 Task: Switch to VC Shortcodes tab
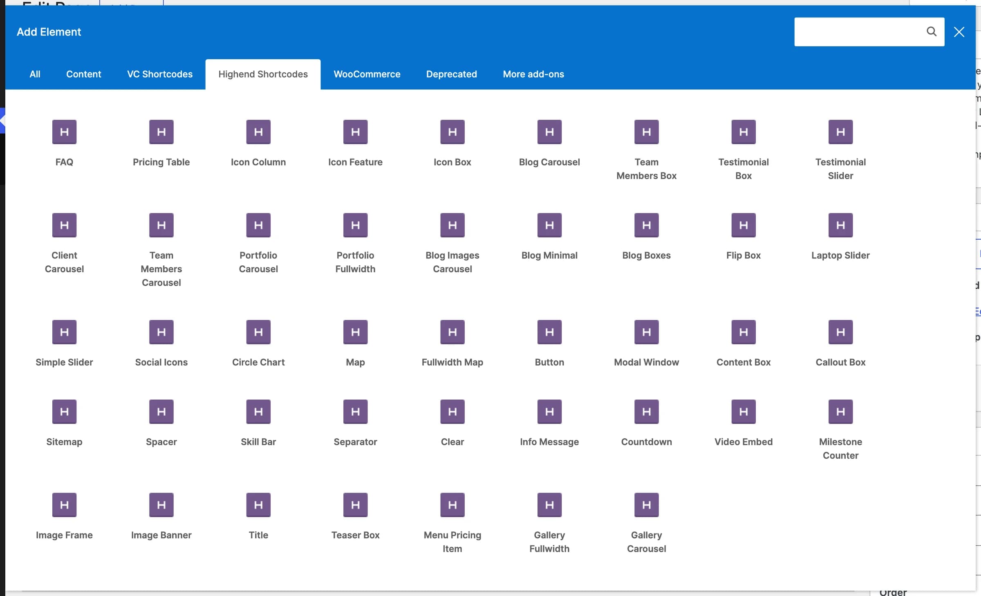(x=160, y=74)
